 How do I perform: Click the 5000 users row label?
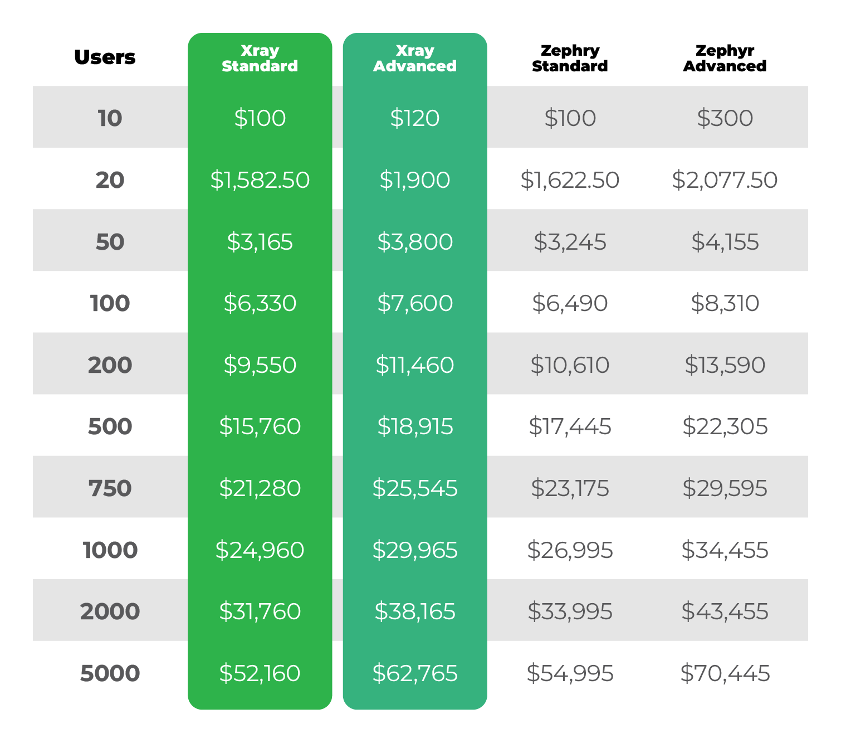pos(110,673)
